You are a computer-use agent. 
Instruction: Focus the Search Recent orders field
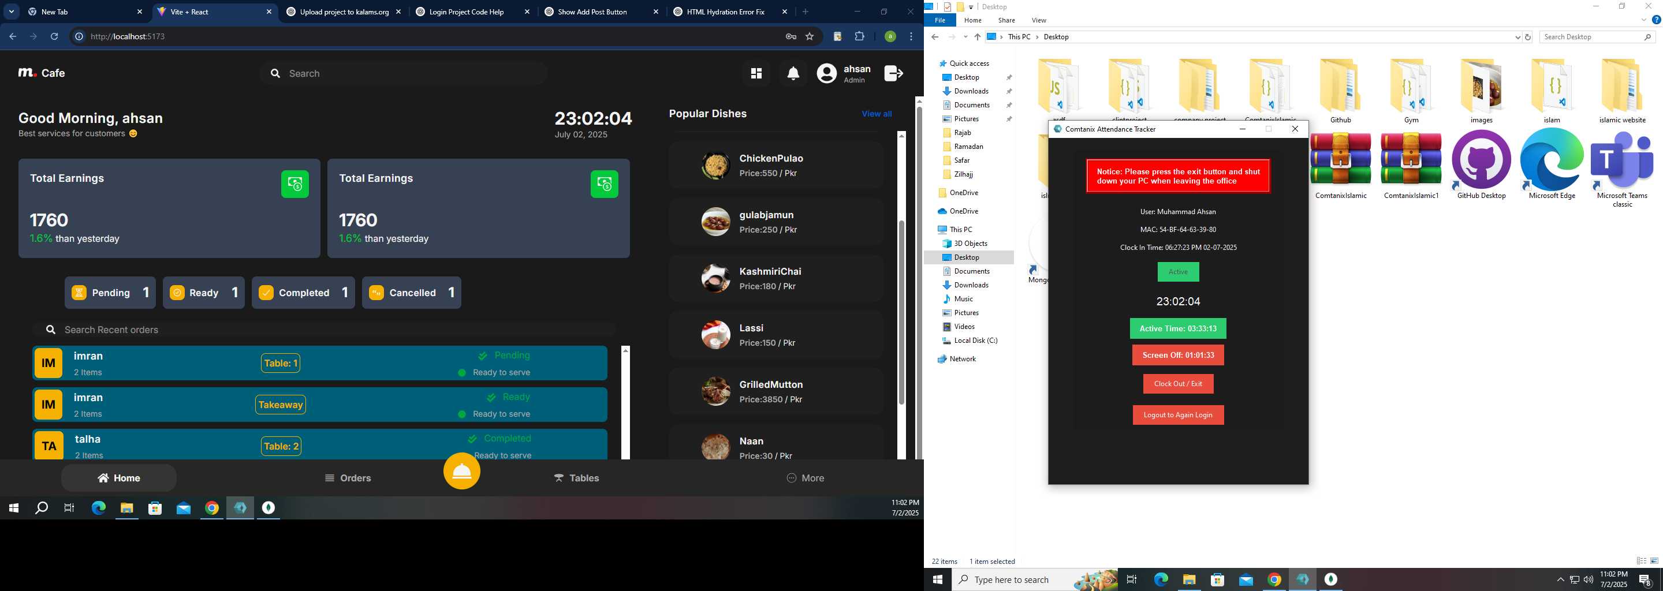click(x=323, y=330)
